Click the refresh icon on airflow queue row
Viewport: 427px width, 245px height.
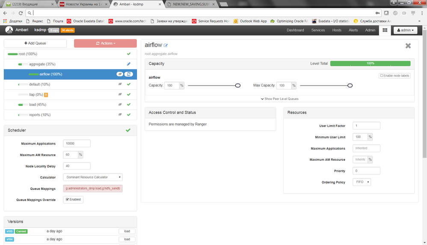pos(128,74)
